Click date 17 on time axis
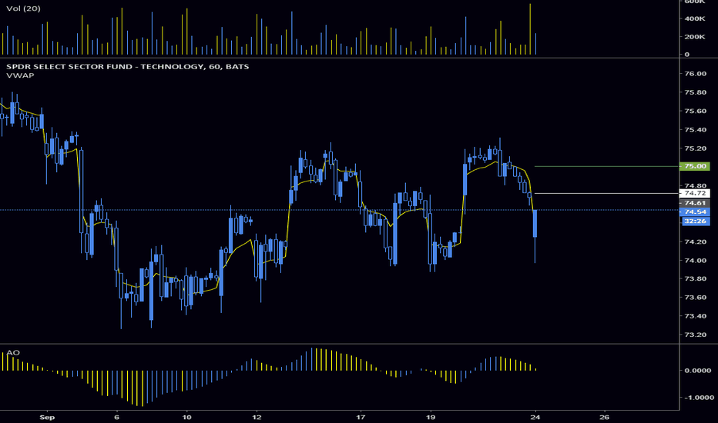Image resolution: width=718 pixels, height=423 pixels. click(x=361, y=417)
